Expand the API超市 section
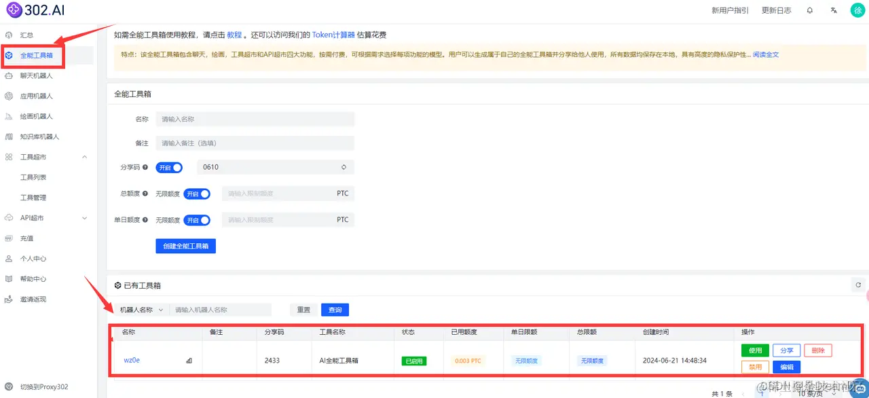869x398 pixels. 83,218
